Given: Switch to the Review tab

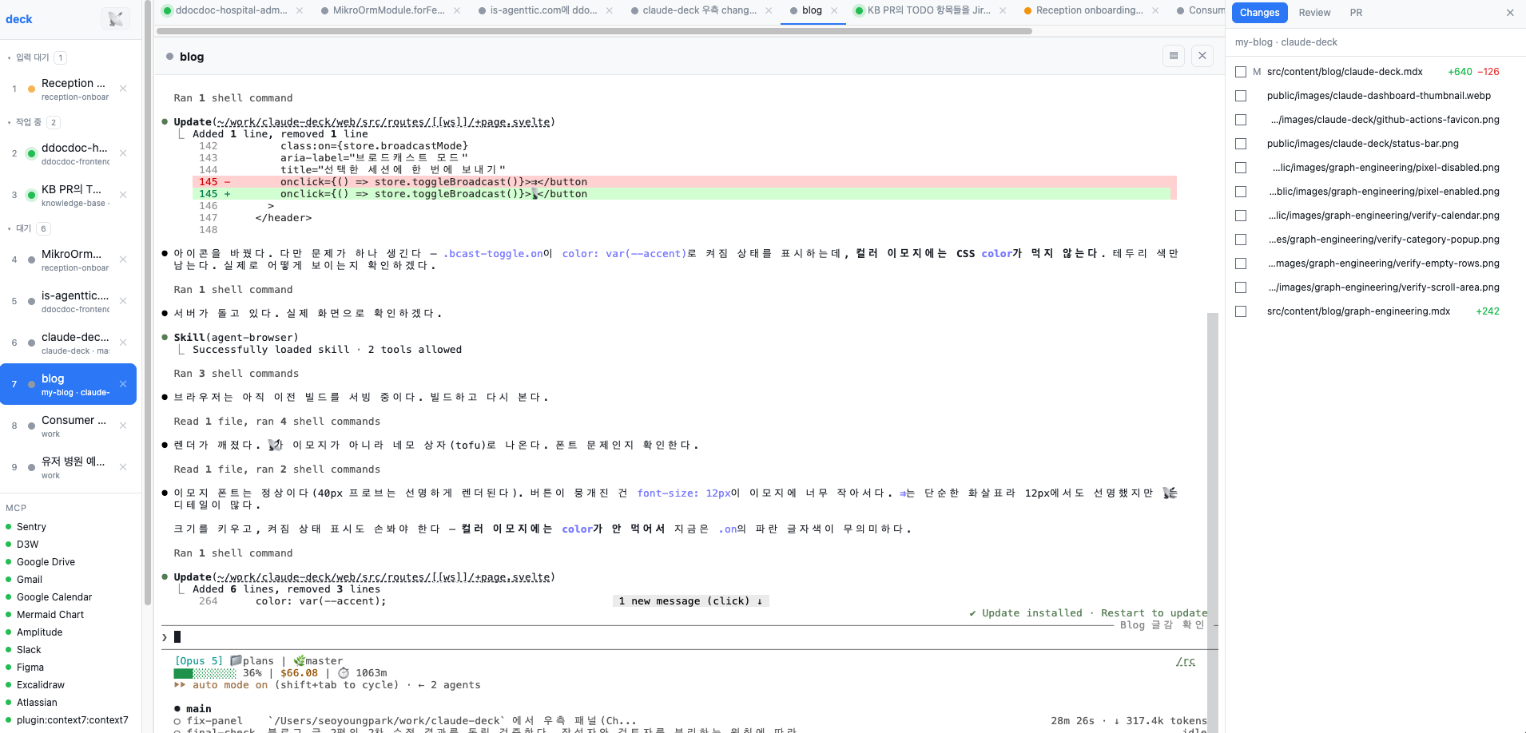Looking at the screenshot, I should tap(1314, 13).
